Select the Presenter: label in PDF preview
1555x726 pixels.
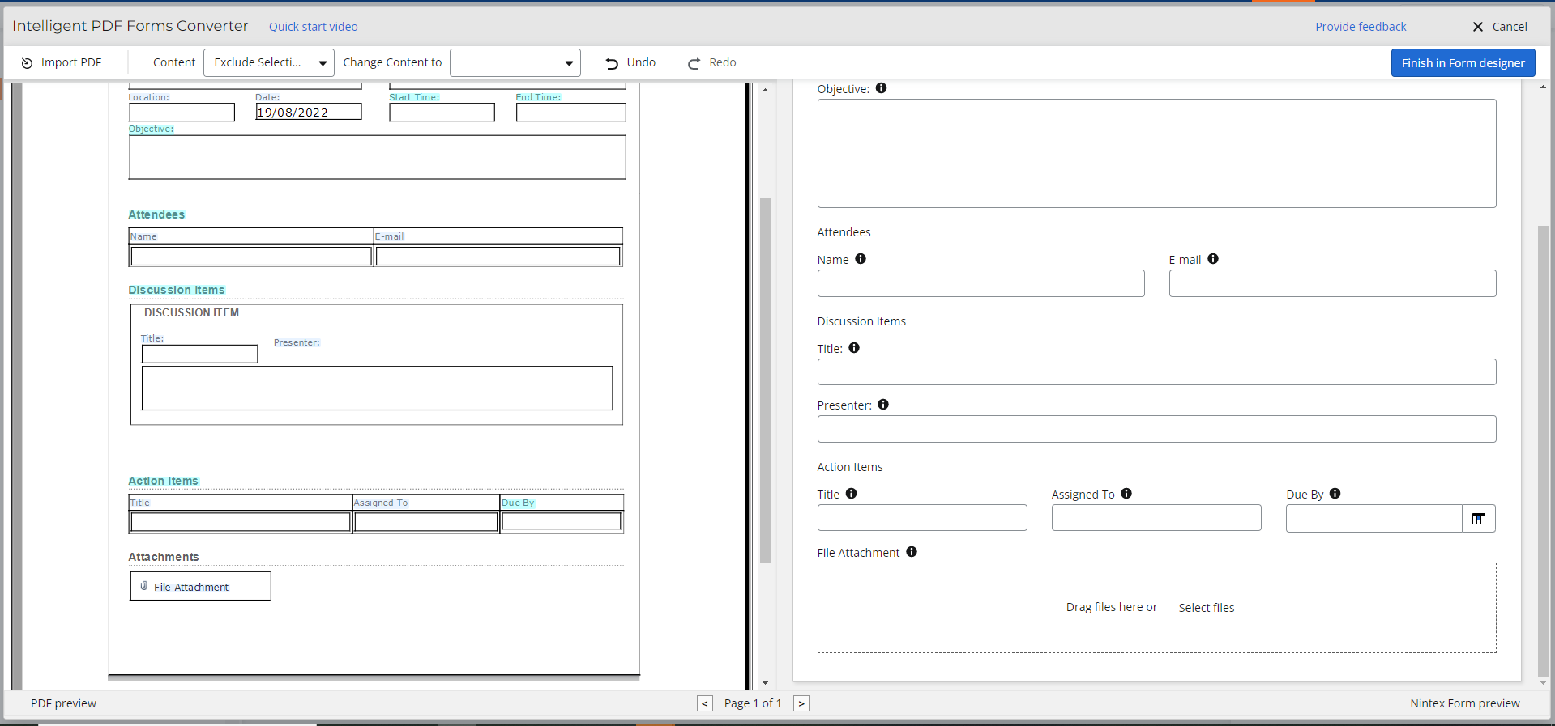click(x=297, y=342)
